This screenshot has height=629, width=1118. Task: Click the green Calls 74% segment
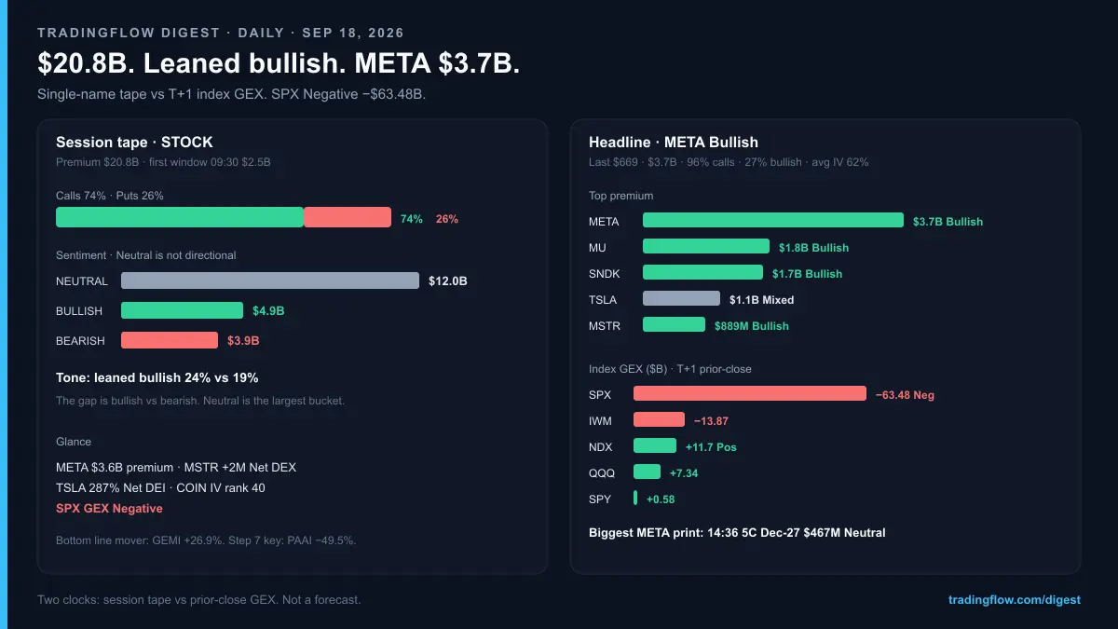click(180, 217)
